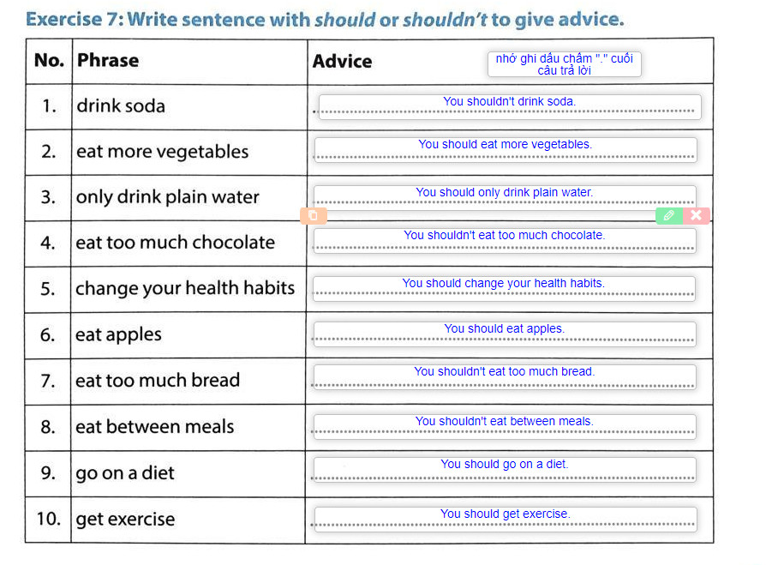Click the red X delete icon
The image size is (766, 565).
(x=696, y=215)
